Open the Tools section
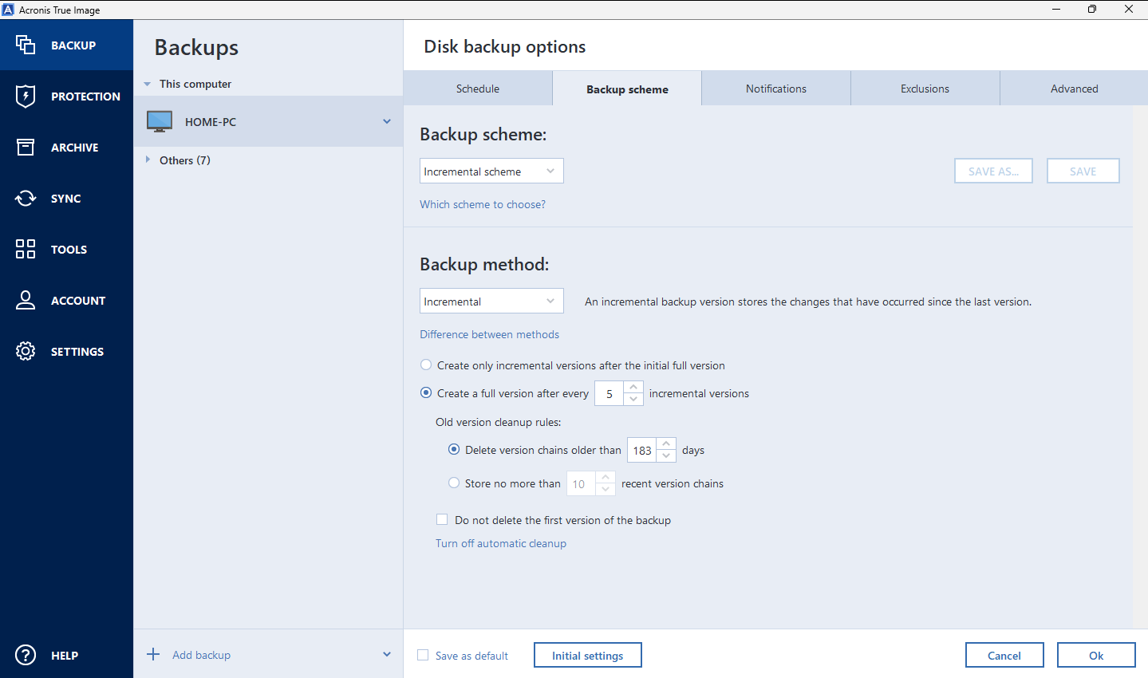The width and height of the screenshot is (1148, 678). pos(25,249)
